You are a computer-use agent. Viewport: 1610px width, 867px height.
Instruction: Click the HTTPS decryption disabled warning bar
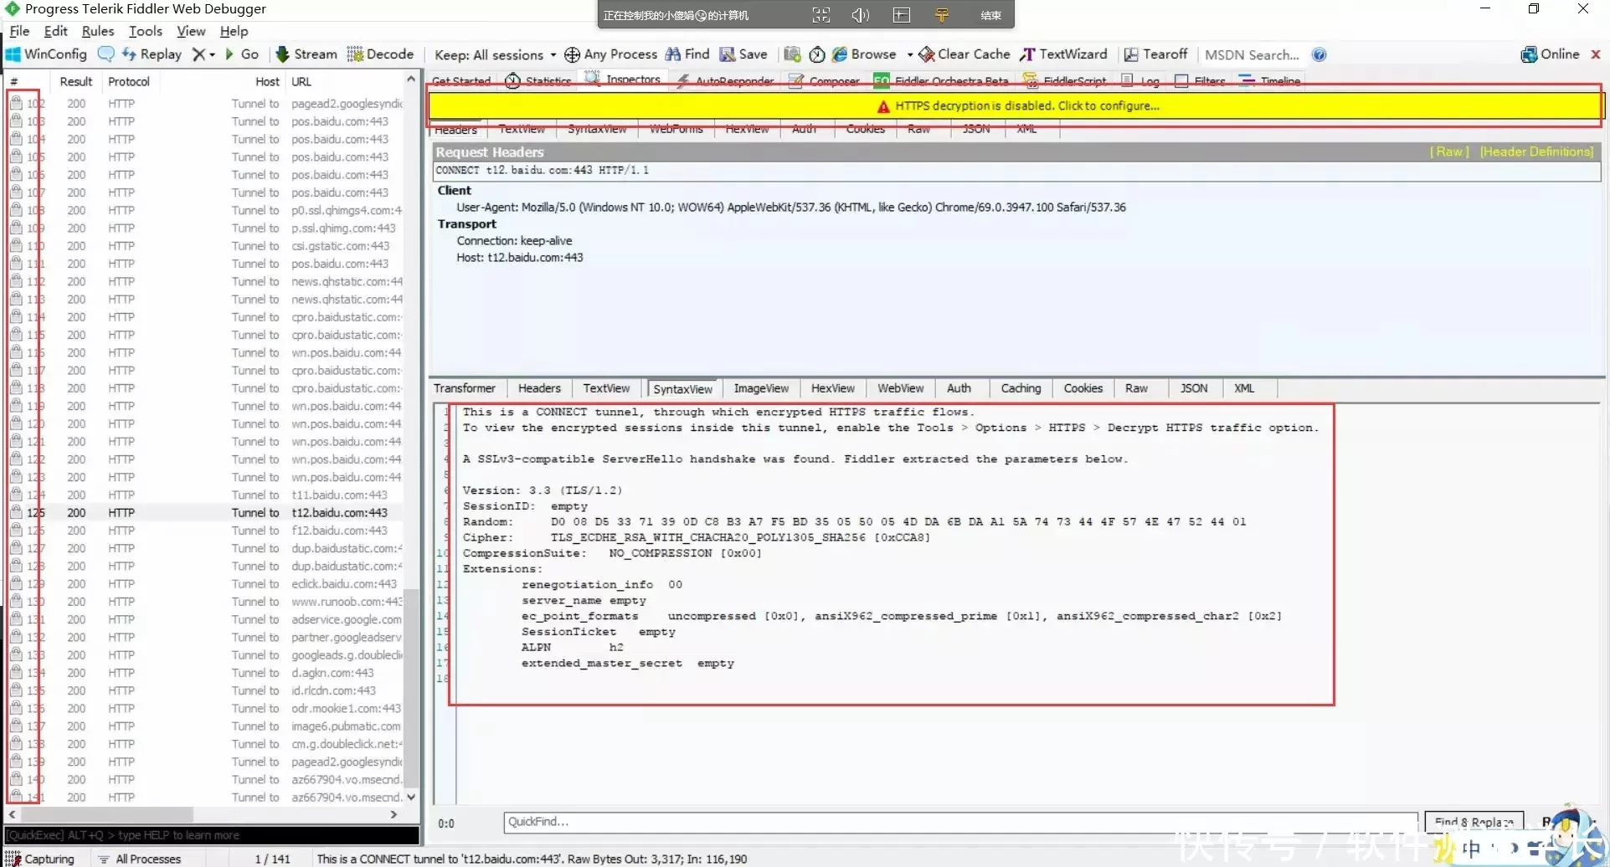pyautogui.click(x=1016, y=106)
